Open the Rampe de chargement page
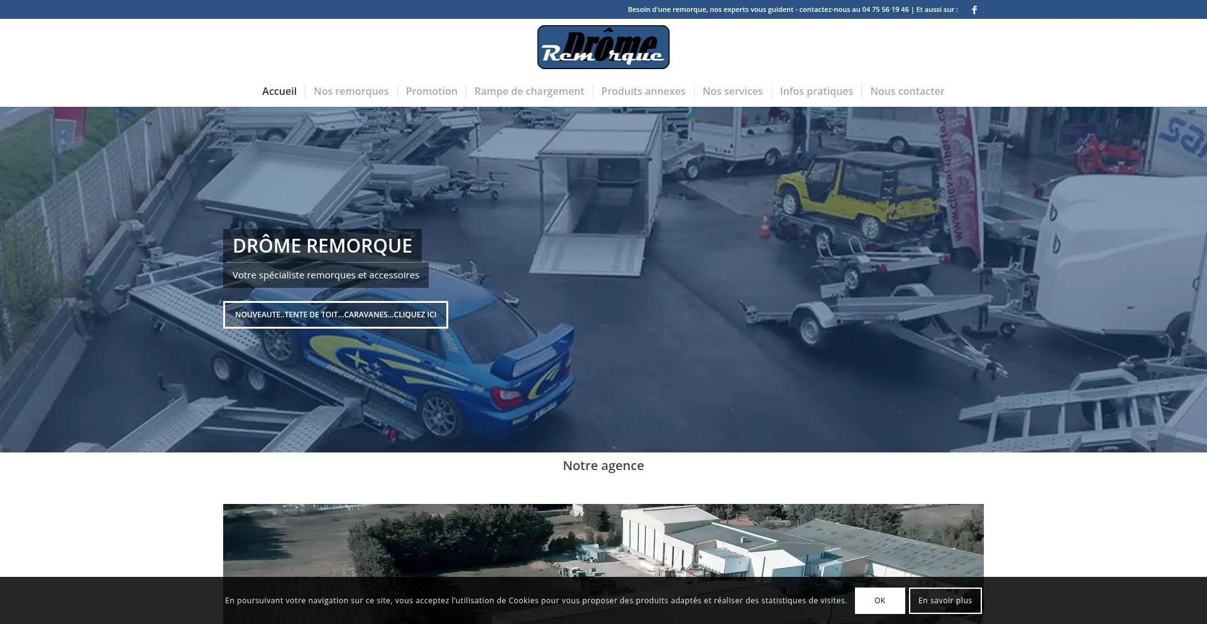Image resolution: width=1207 pixels, height=624 pixels. coord(529,91)
